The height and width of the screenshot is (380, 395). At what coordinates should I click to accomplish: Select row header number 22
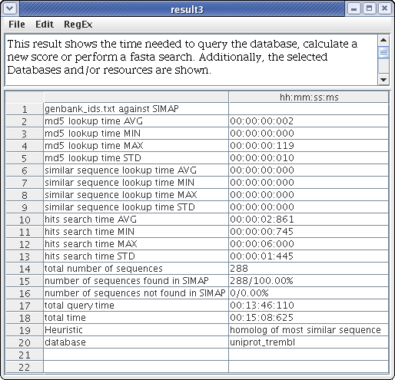click(x=25, y=367)
